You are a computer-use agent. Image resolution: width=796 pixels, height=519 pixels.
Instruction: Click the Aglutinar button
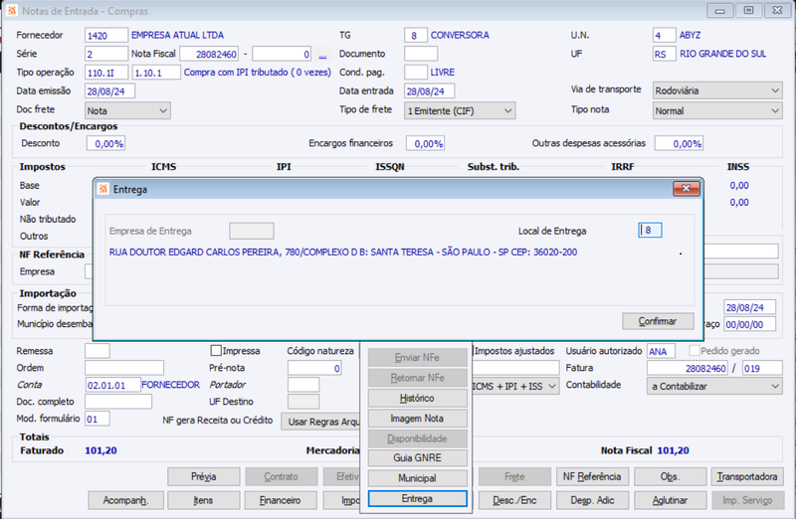[x=670, y=500]
